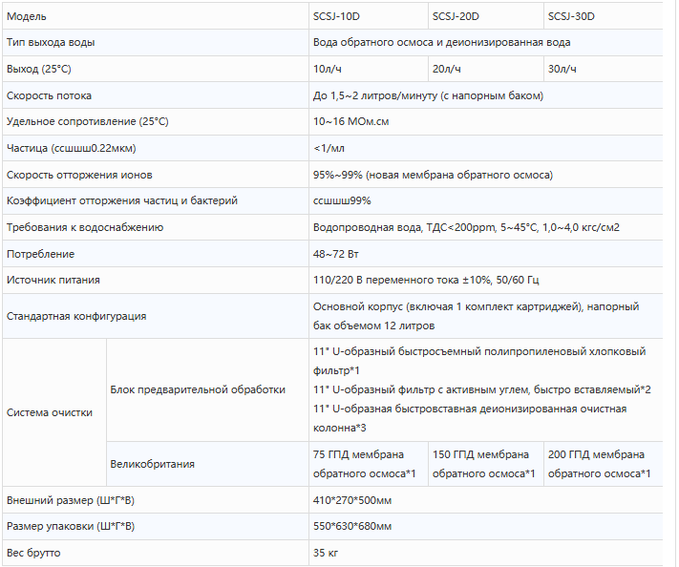This screenshot has height=567, width=679.
Task: Click the 'Тип выхода воды' label cell
Action: 51,43
